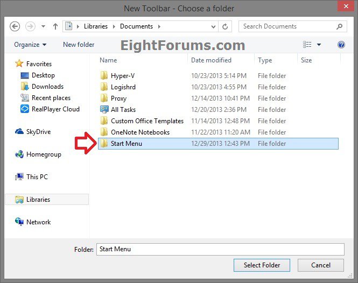This screenshot has height=283, width=358.
Task: Click in the Folder name text field
Action: (x=220, y=249)
